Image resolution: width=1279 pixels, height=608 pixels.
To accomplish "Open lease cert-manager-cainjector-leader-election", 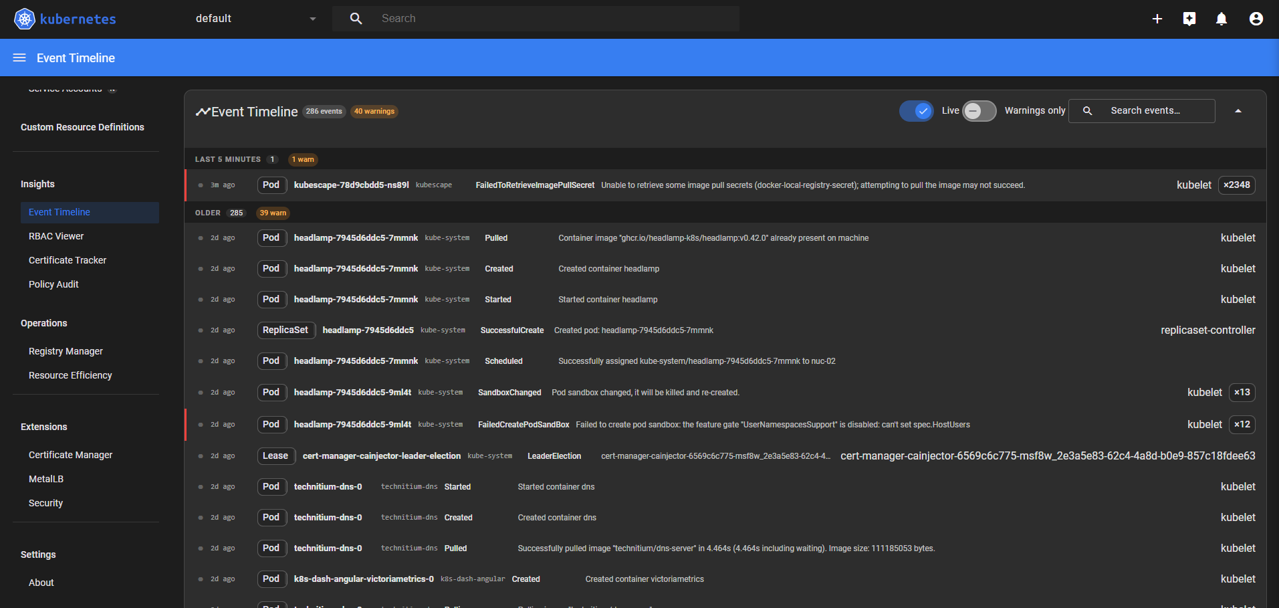I will click(382, 456).
